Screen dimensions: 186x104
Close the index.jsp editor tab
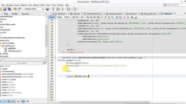click(82, 14)
